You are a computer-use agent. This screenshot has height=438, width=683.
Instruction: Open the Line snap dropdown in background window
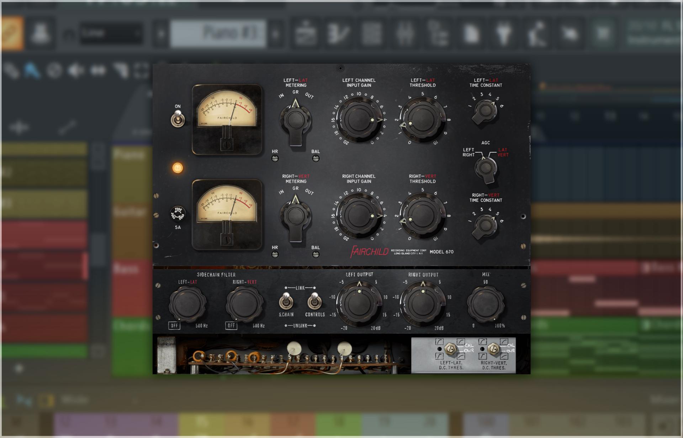[x=112, y=33]
